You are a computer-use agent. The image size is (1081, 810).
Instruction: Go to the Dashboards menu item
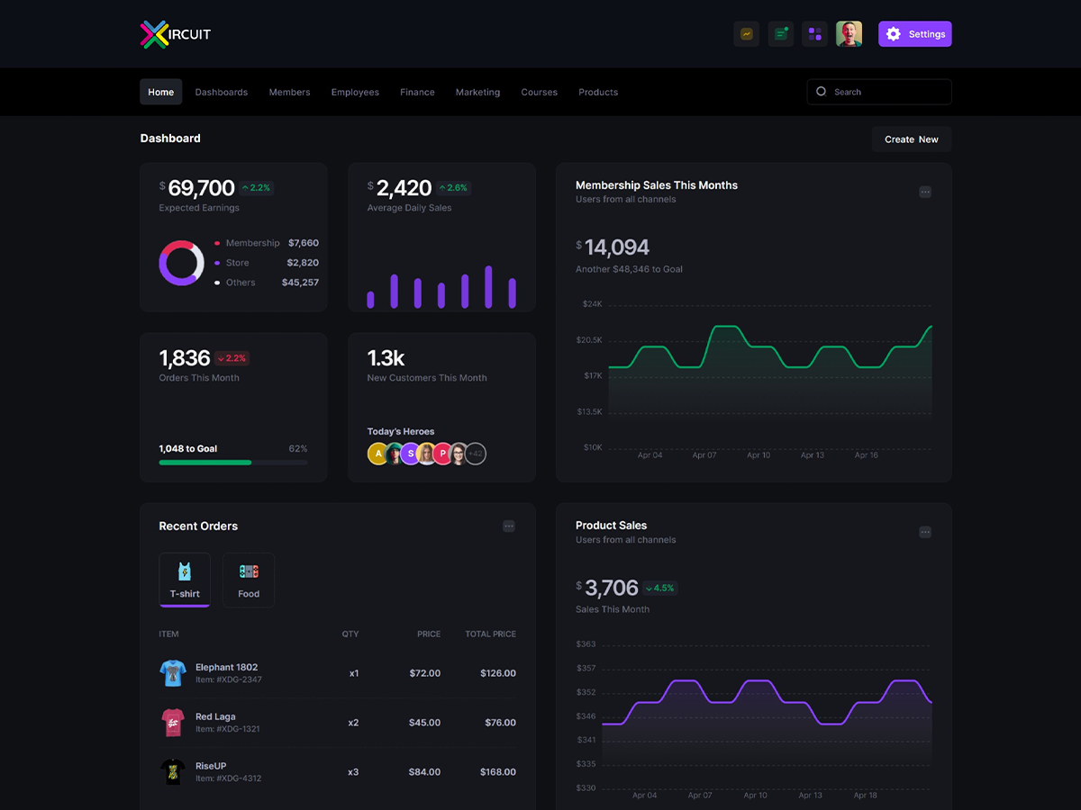coord(221,92)
